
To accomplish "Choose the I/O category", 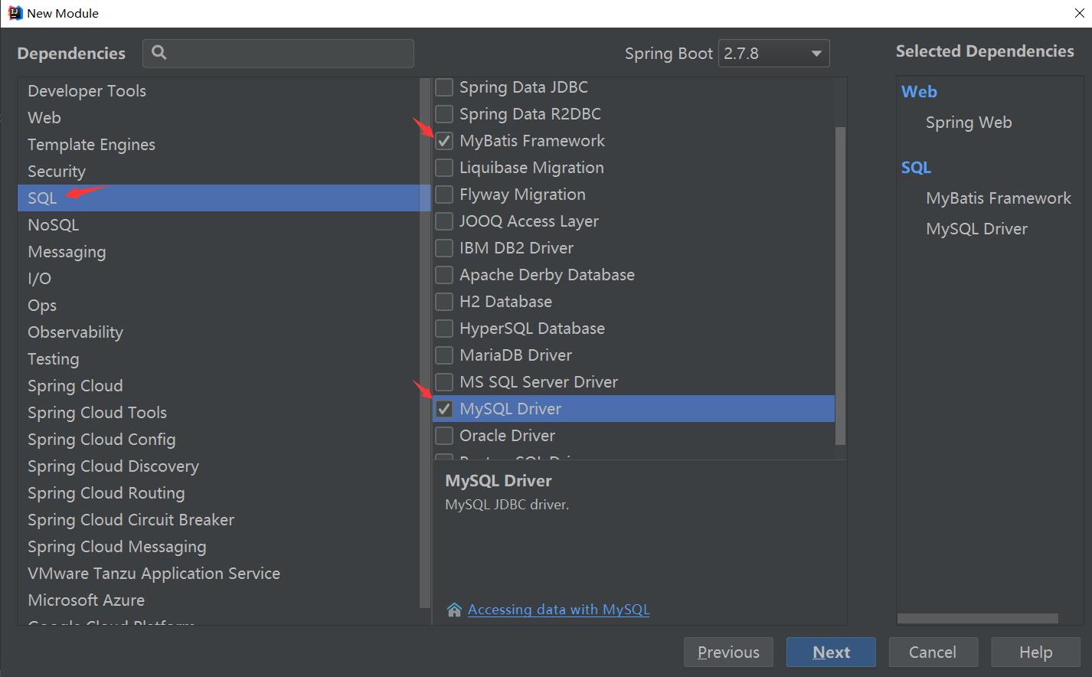I will [219, 279].
